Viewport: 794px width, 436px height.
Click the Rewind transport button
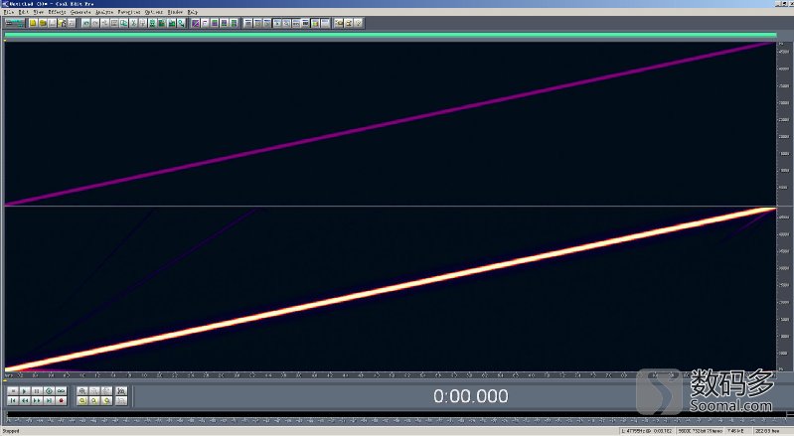[x=24, y=400]
